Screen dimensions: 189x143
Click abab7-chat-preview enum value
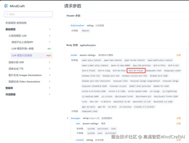[x=140, y=86]
